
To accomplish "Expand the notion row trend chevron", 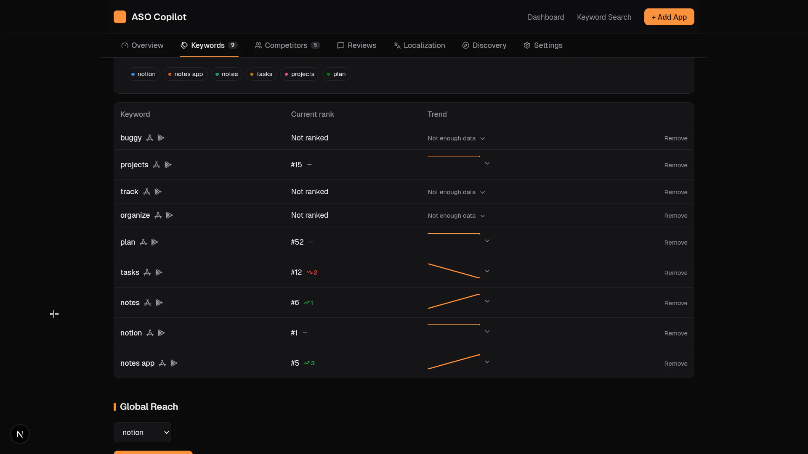I will [487, 332].
